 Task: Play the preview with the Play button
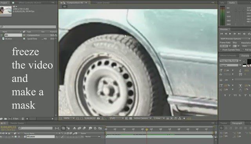click(x=230, y=34)
